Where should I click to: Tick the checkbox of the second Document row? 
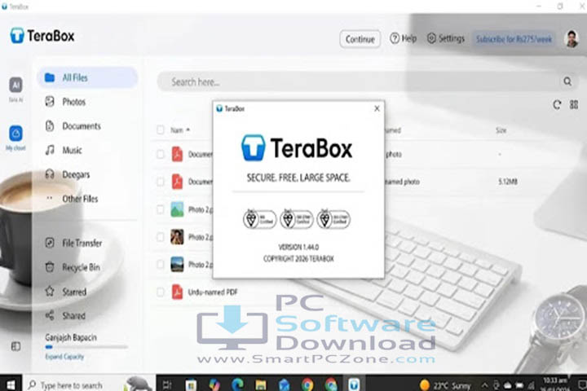[161, 182]
